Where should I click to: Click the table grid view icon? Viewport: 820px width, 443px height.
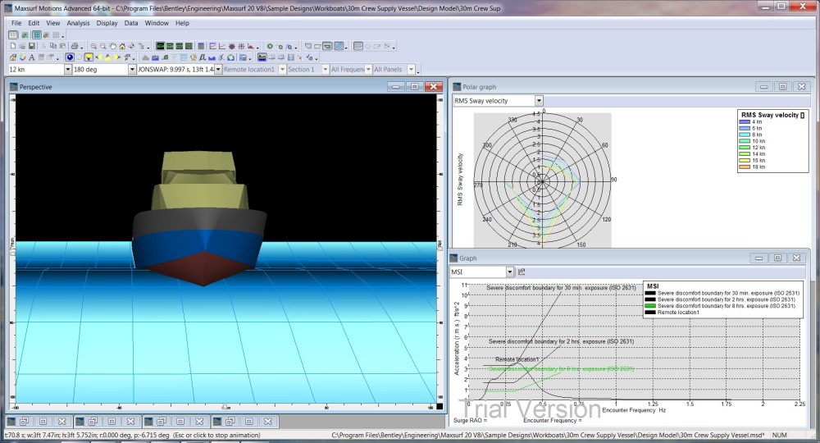click(x=201, y=46)
